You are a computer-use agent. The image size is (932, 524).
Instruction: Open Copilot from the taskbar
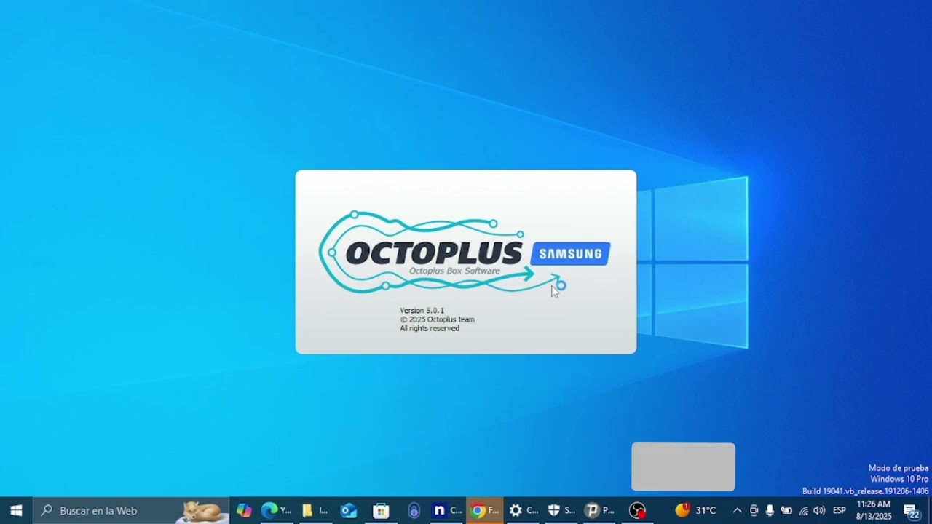coord(244,510)
